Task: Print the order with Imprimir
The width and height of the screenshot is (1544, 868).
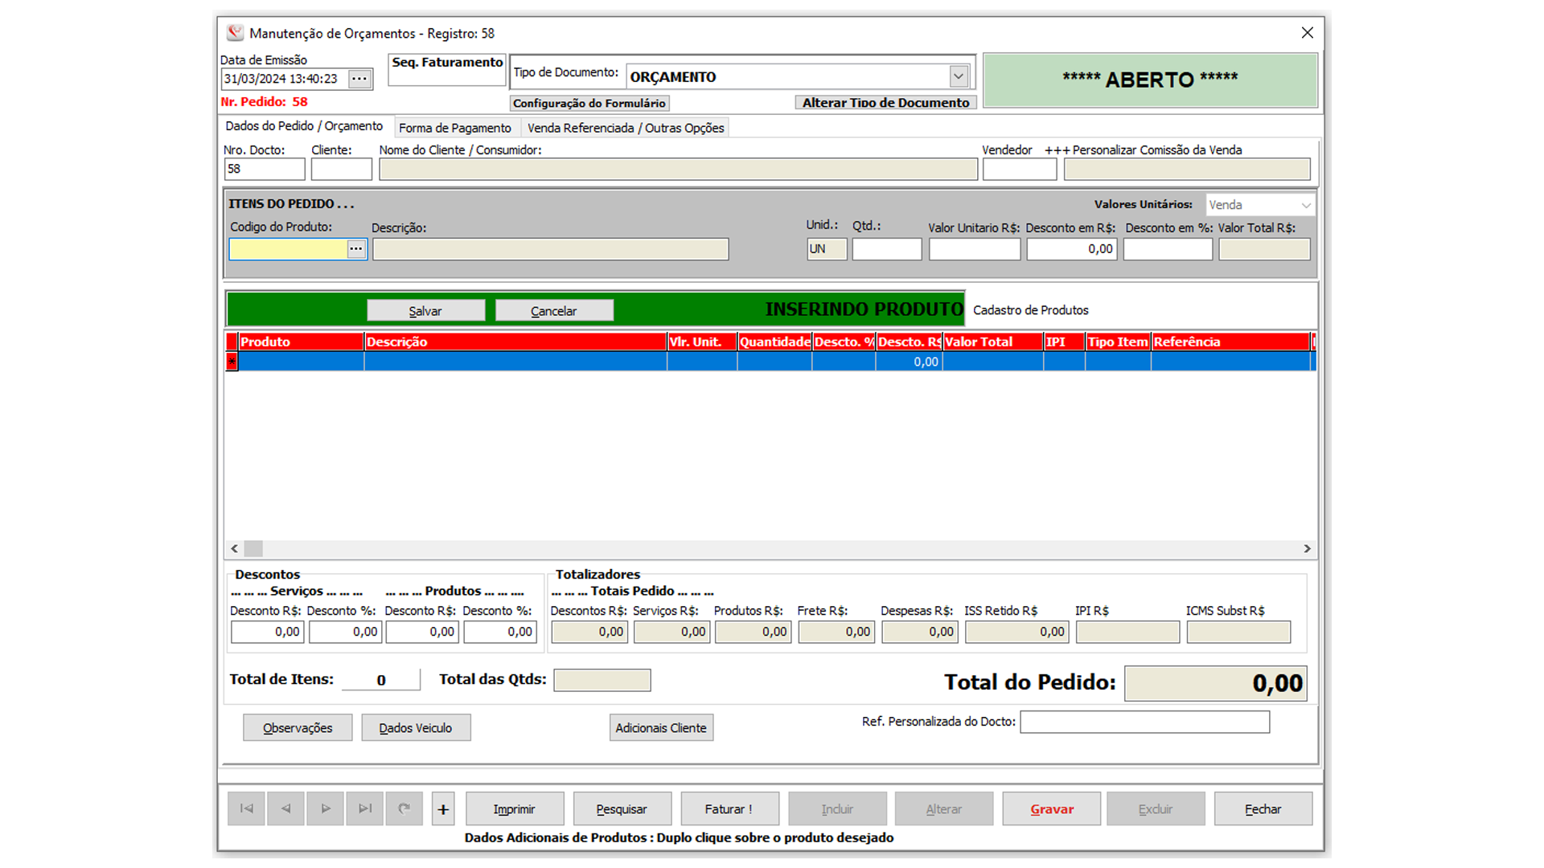Action: tap(515, 809)
